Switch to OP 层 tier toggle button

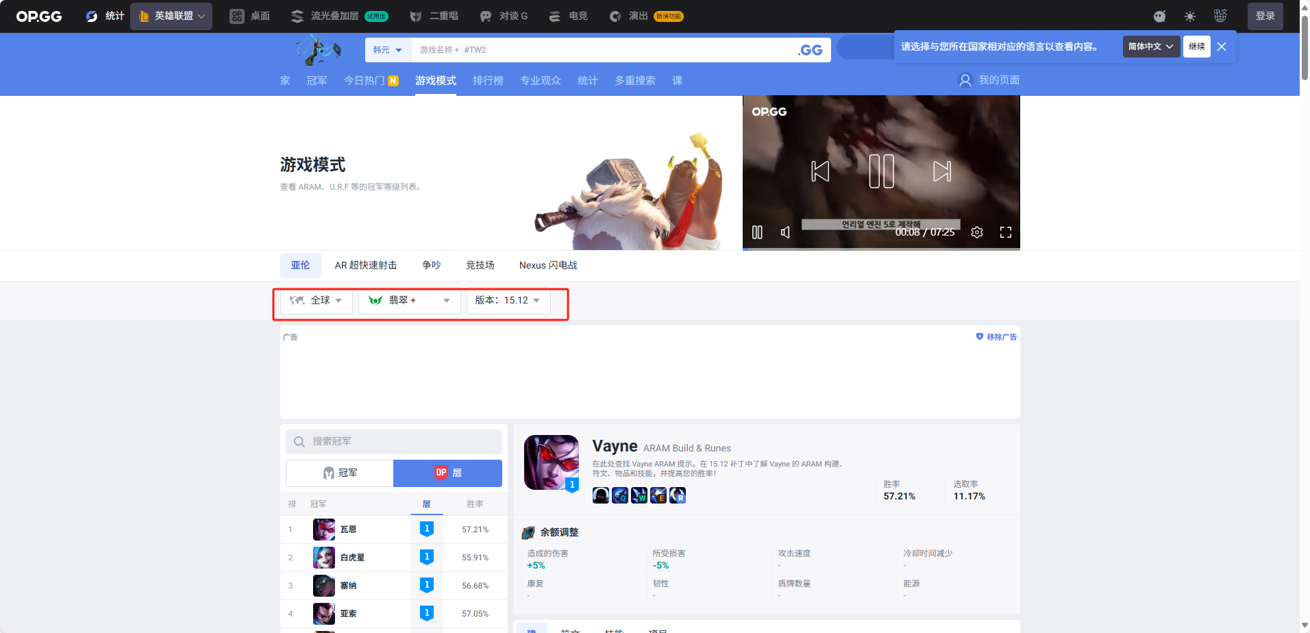[447, 473]
